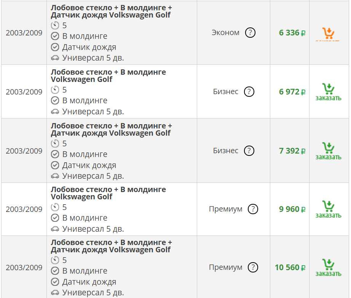This screenshot has width=351, height=298.
Task: Click the orange cart icon for 6 336 ₽ item
Action: pos(328,33)
